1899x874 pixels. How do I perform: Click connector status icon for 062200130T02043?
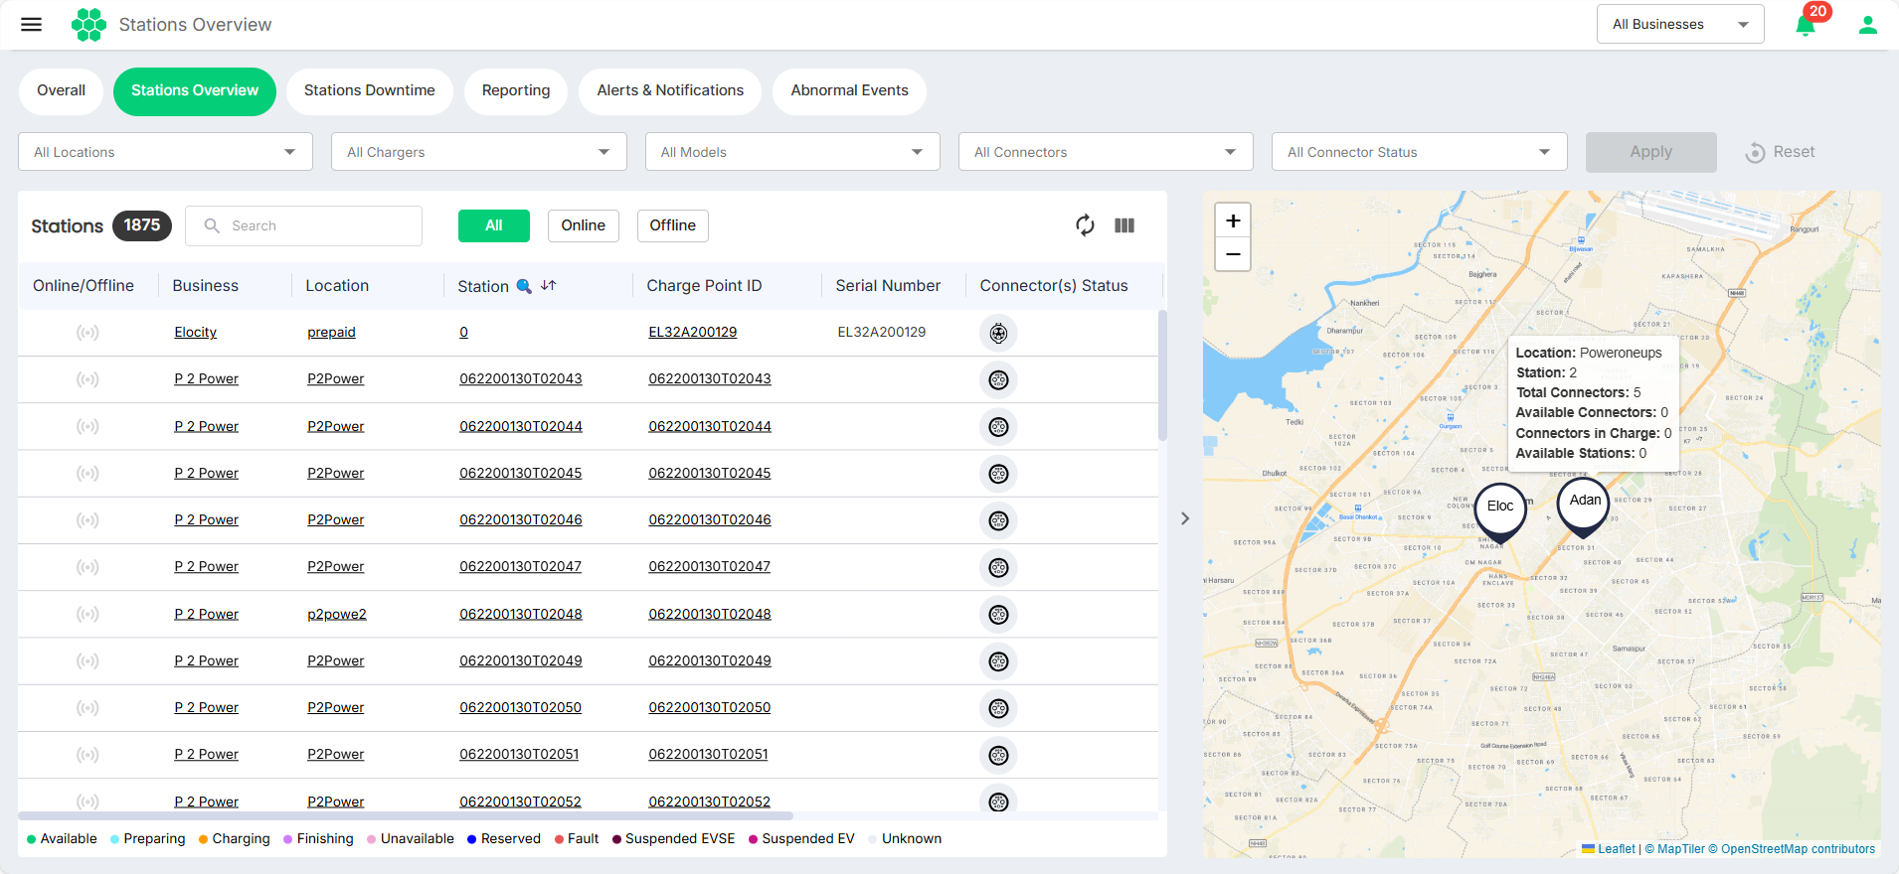[x=998, y=379]
